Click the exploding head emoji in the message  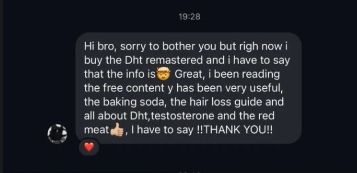pyautogui.click(x=163, y=75)
